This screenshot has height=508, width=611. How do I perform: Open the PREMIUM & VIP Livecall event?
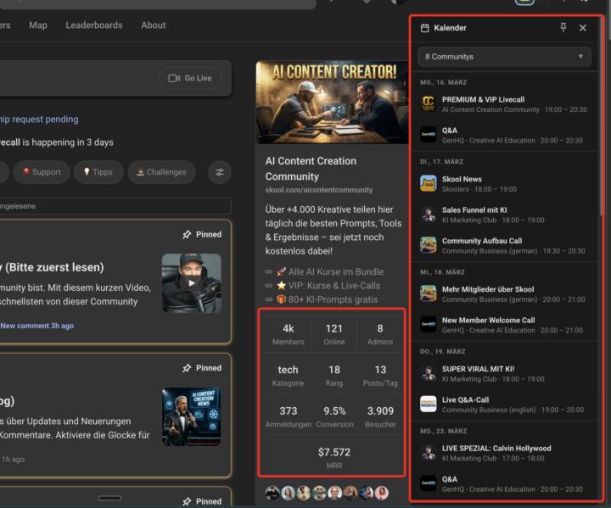(504, 104)
